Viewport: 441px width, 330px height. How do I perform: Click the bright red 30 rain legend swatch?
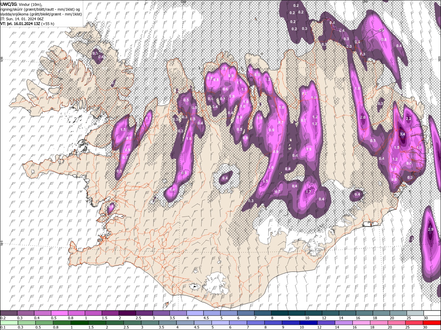point(432,323)
